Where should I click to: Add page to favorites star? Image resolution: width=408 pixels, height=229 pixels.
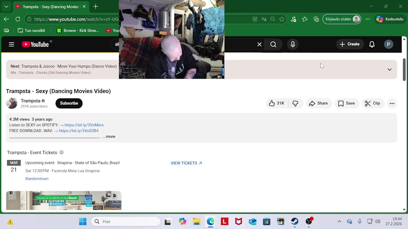pyautogui.click(x=282, y=19)
